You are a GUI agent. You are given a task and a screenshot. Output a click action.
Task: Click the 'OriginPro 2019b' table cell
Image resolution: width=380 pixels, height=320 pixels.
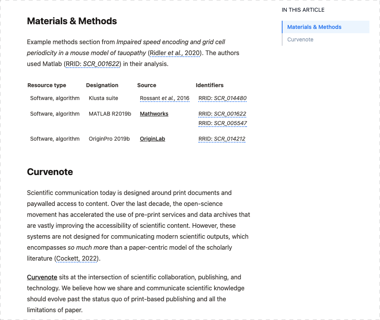point(109,139)
